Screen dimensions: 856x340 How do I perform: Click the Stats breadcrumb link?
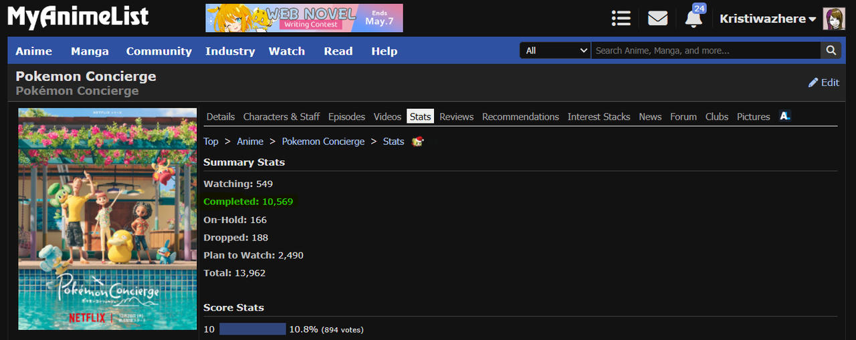tap(394, 142)
